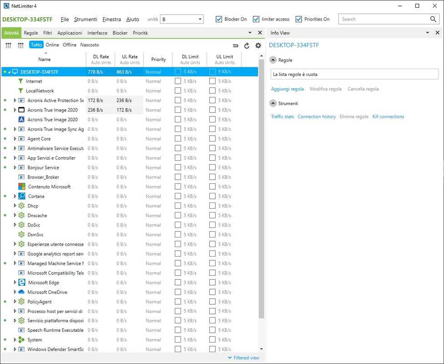Viewport: 444px width, 364px height.
Task: Open Traffic stats link
Action: (x=283, y=116)
